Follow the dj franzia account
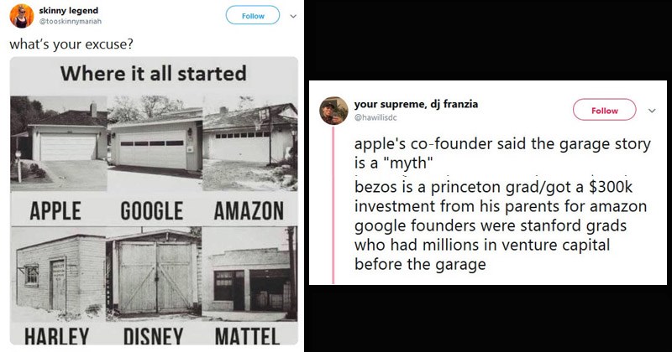 point(605,110)
